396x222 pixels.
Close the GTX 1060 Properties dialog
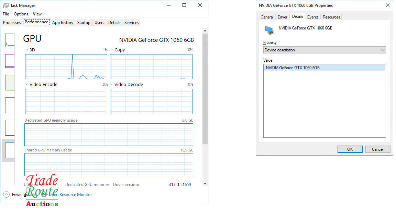point(387,5)
